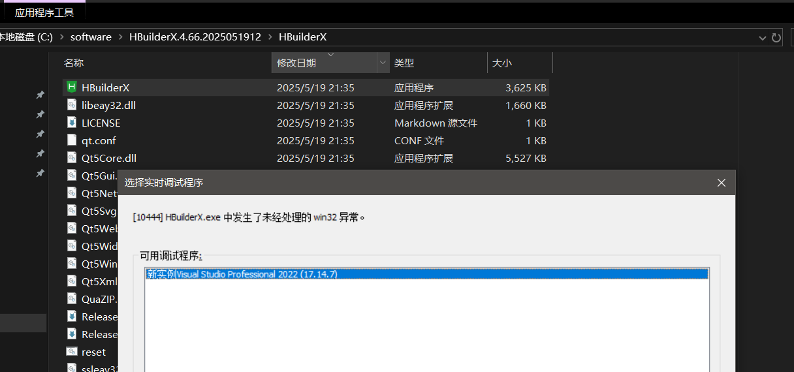Click the libeay32.dll file icon

[x=72, y=104]
